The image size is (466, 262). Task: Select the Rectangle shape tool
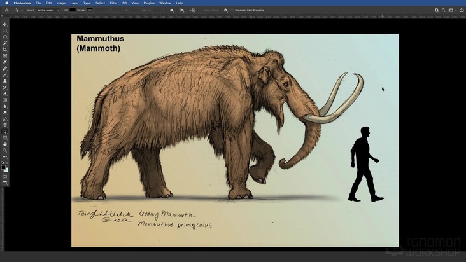4,138
